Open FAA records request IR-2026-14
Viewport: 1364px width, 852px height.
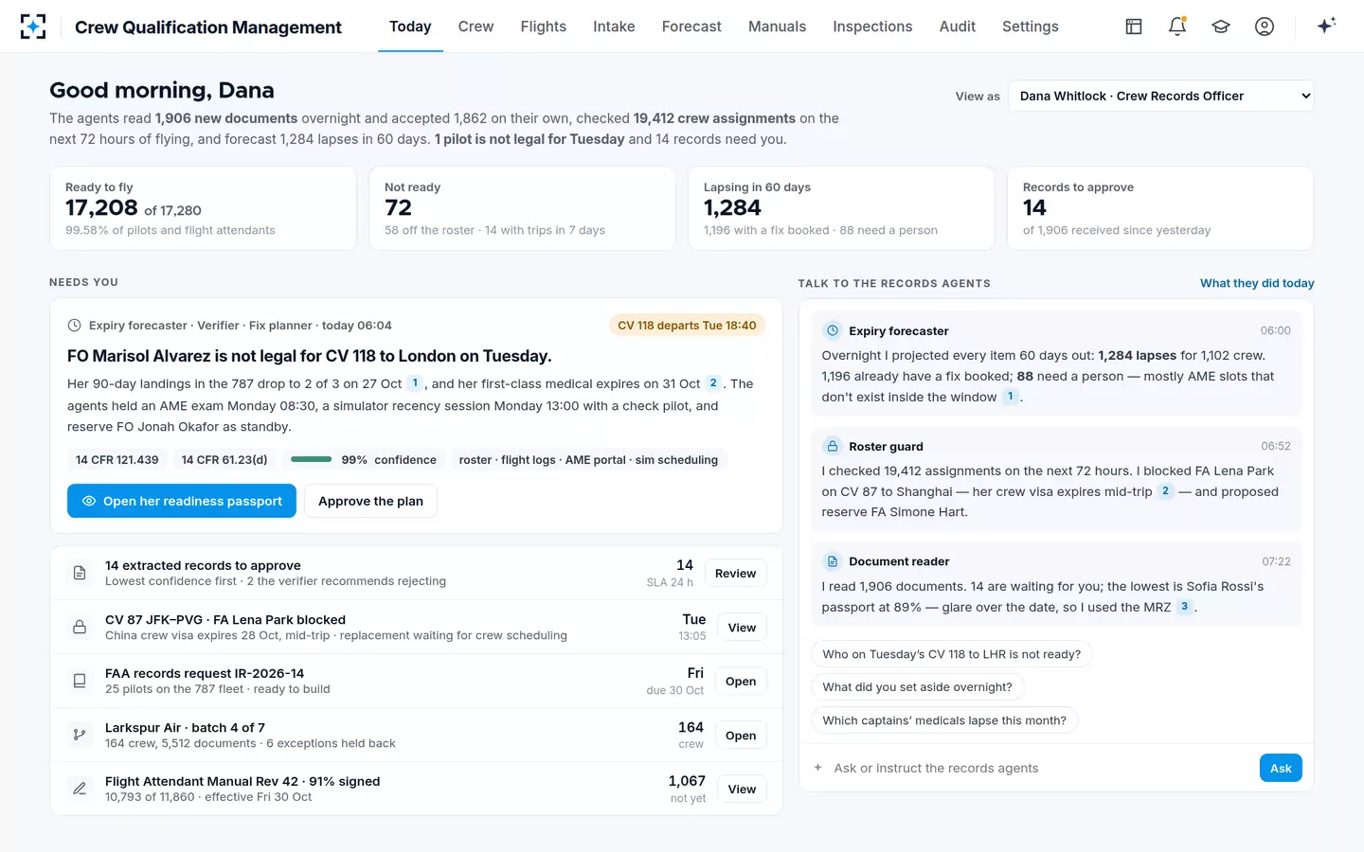(x=741, y=682)
